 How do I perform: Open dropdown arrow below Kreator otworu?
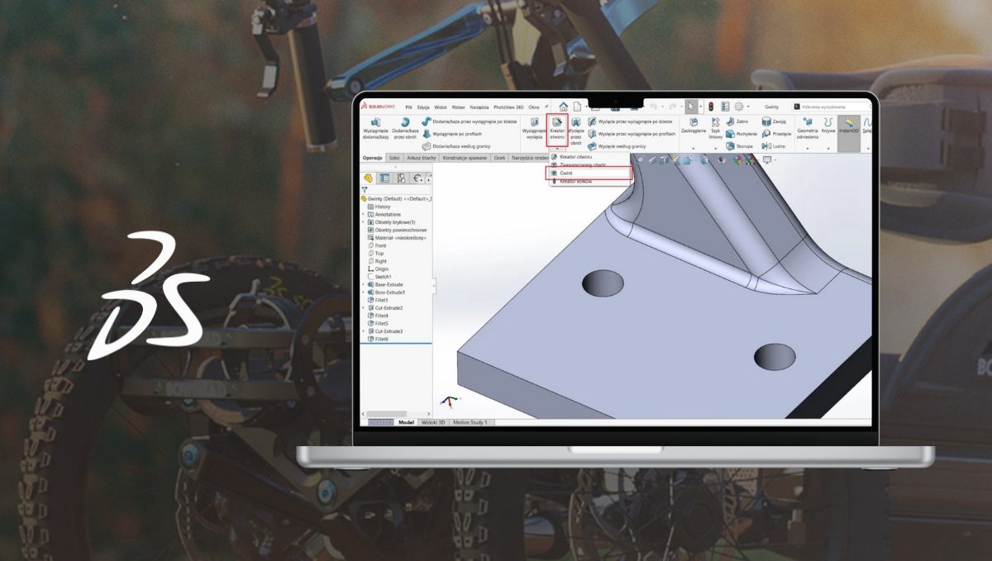pos(557,149)
